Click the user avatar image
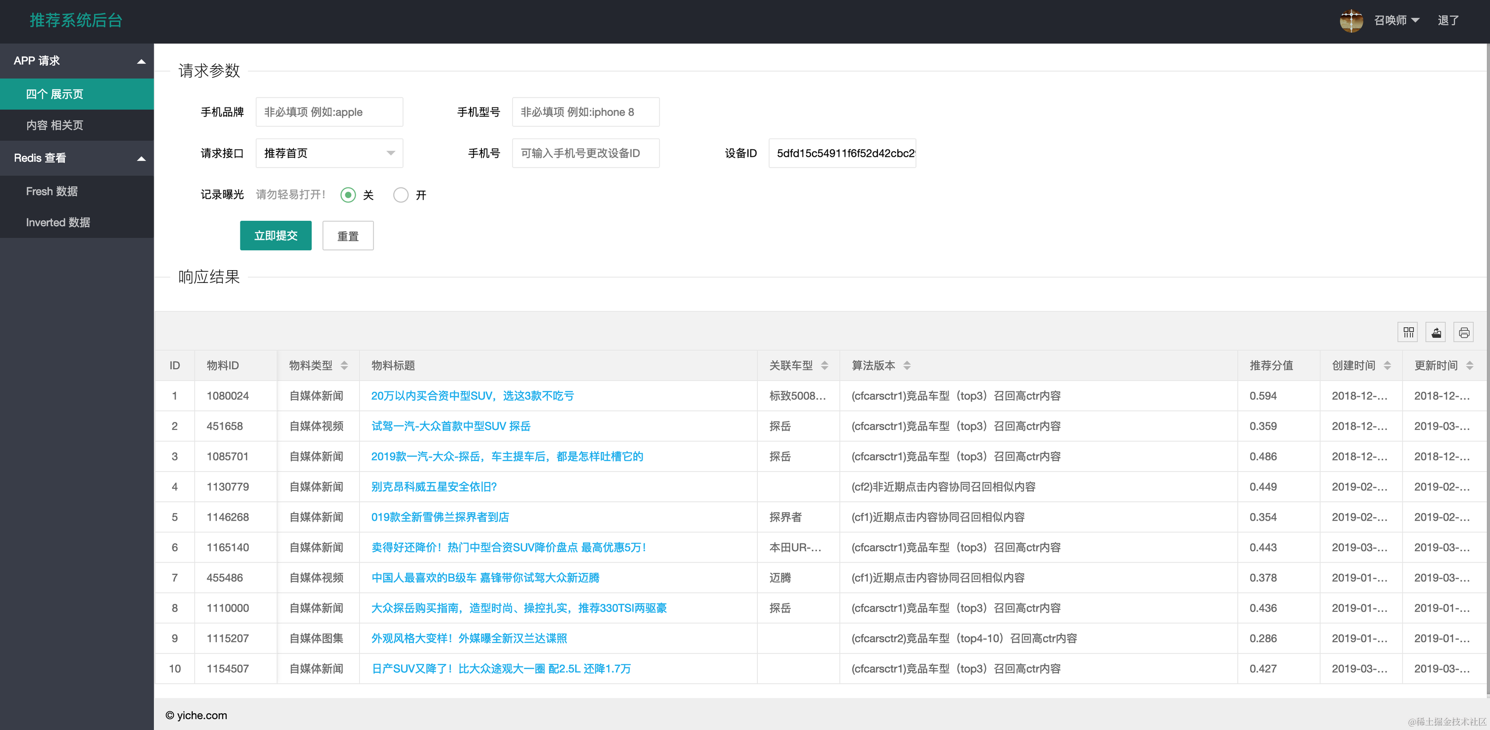 [x=1351, y=21]
